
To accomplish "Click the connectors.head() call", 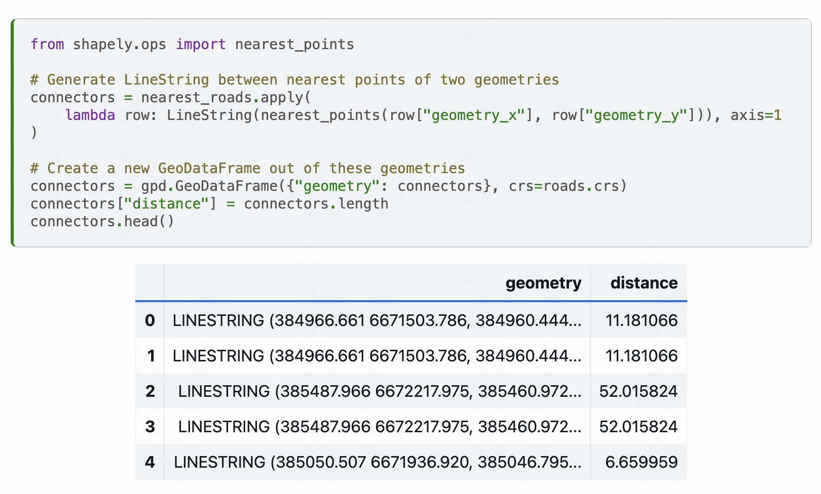I will [101, 221].
